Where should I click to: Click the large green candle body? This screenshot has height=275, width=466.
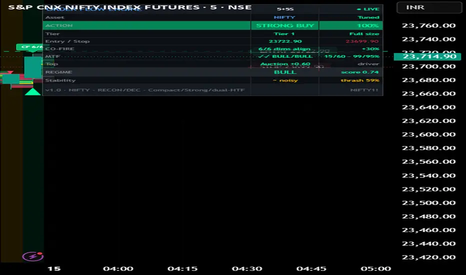[x=32, y=67]
